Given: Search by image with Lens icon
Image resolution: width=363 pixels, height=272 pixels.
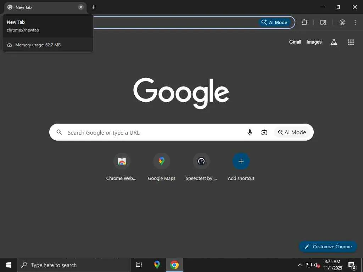Looking at the screenshot, I should pos(264,132).
